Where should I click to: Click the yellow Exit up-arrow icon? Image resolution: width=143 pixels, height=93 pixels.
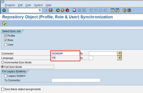tap(63, 10)
